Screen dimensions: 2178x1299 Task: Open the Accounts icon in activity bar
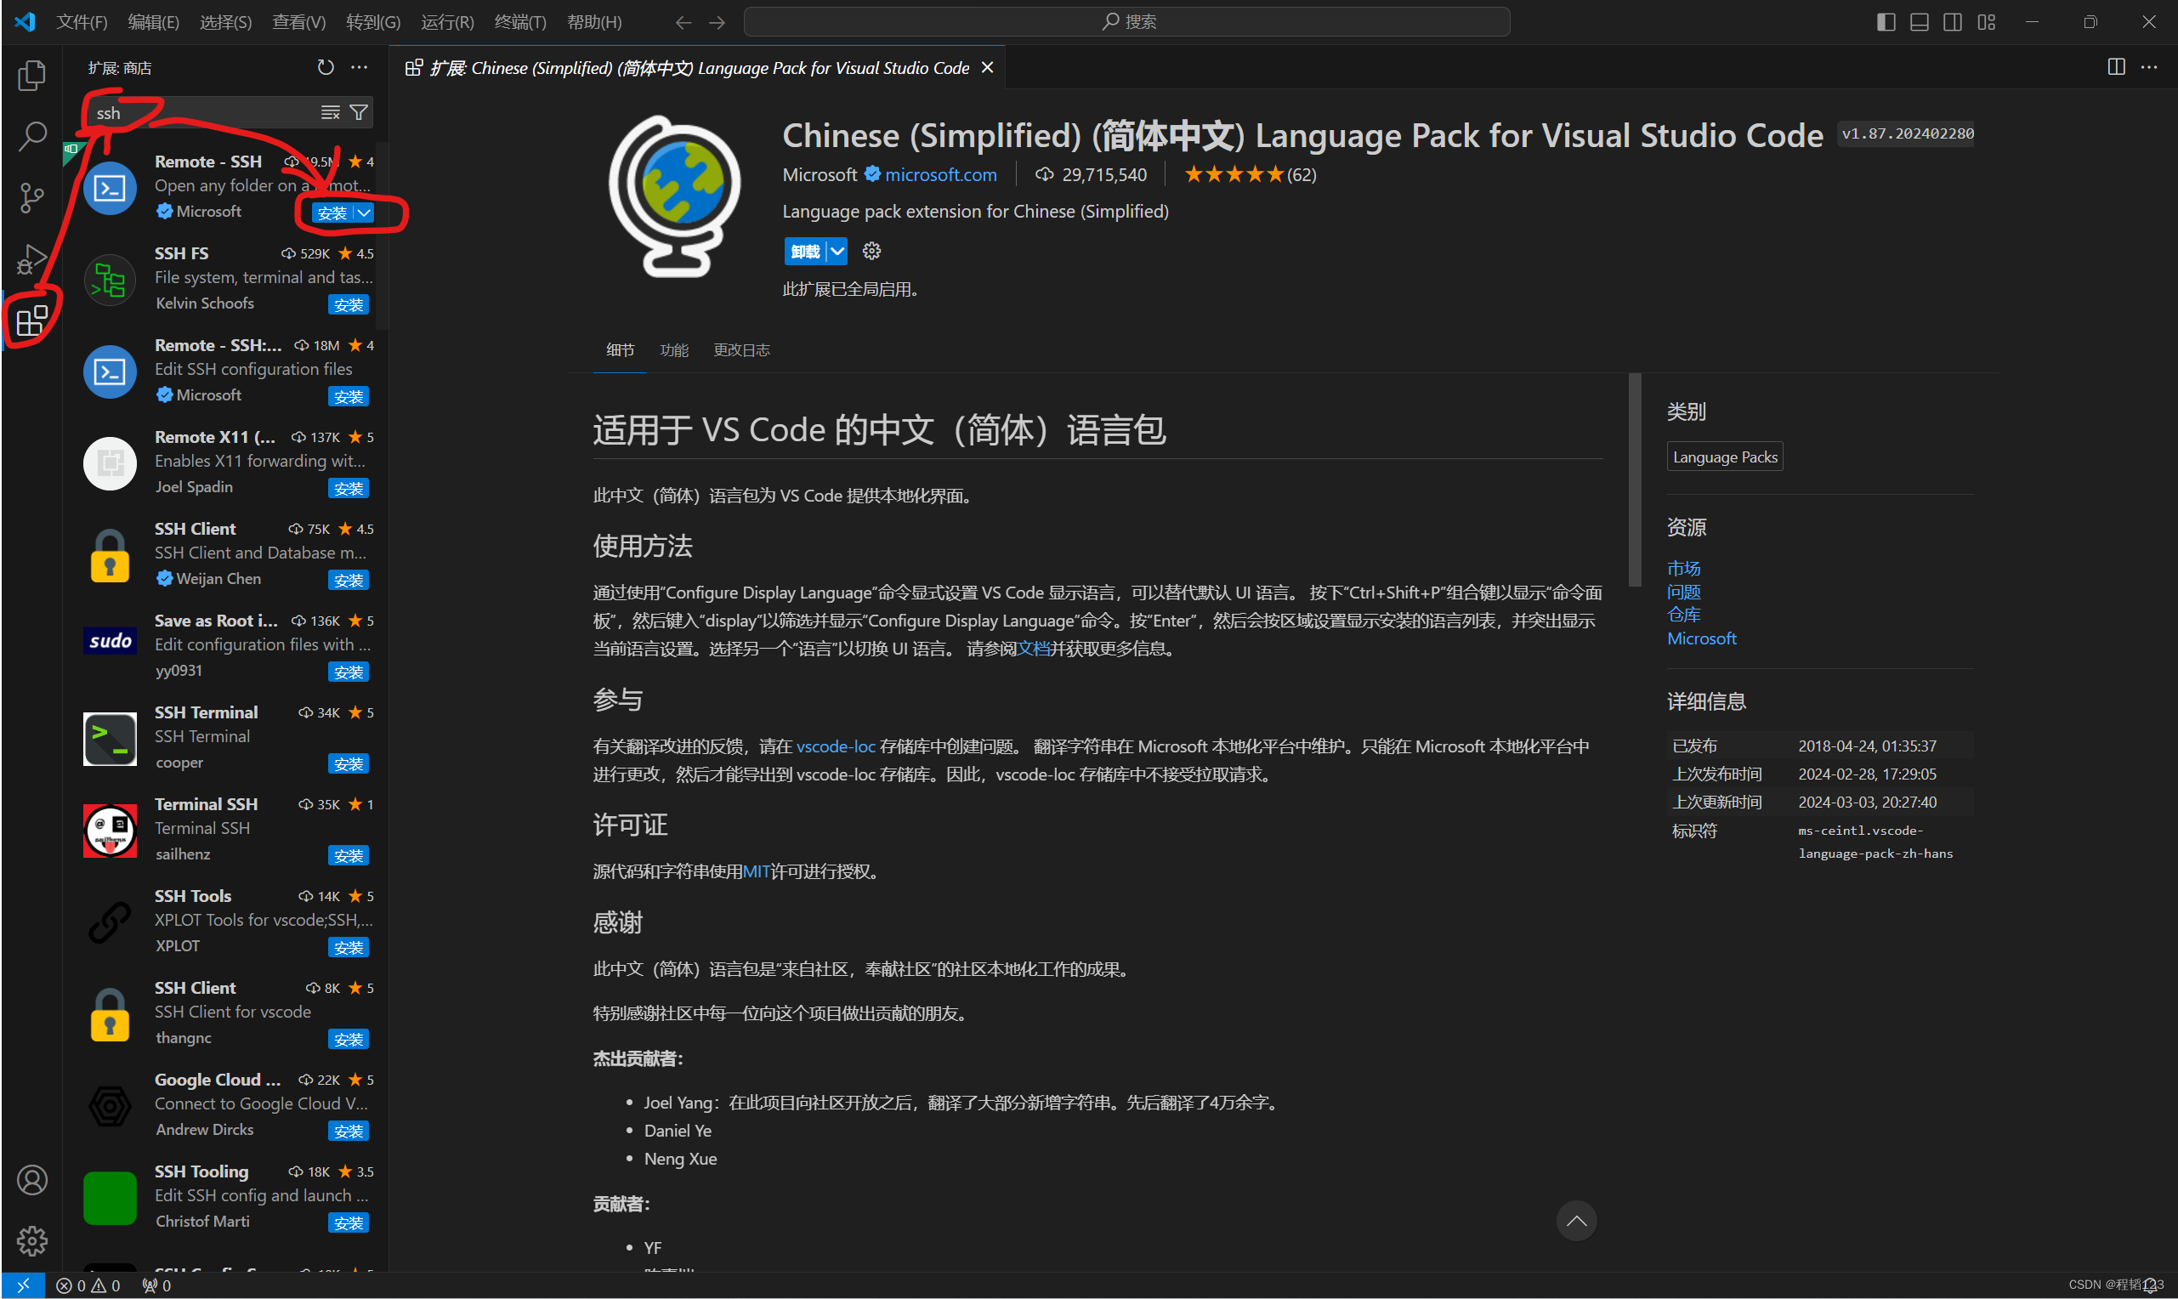31,1180
